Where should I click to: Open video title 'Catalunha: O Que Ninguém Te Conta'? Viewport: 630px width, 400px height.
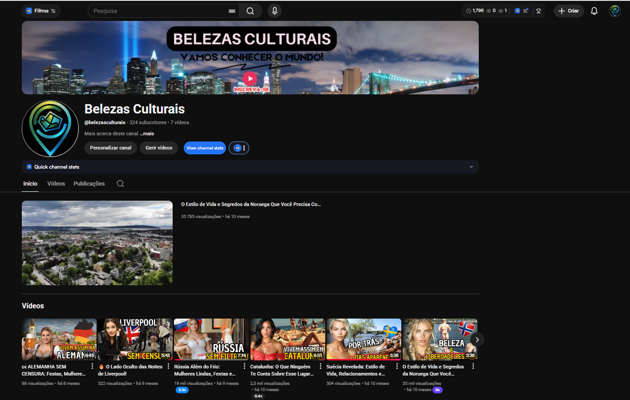[282, 370]
